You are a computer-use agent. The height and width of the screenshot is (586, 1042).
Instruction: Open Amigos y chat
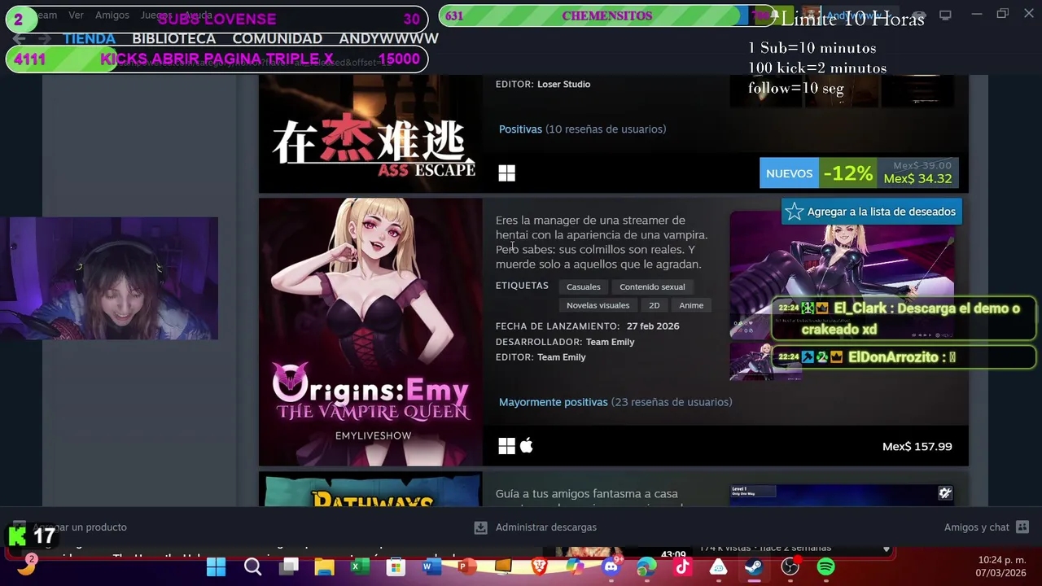(x=977, y=527)
